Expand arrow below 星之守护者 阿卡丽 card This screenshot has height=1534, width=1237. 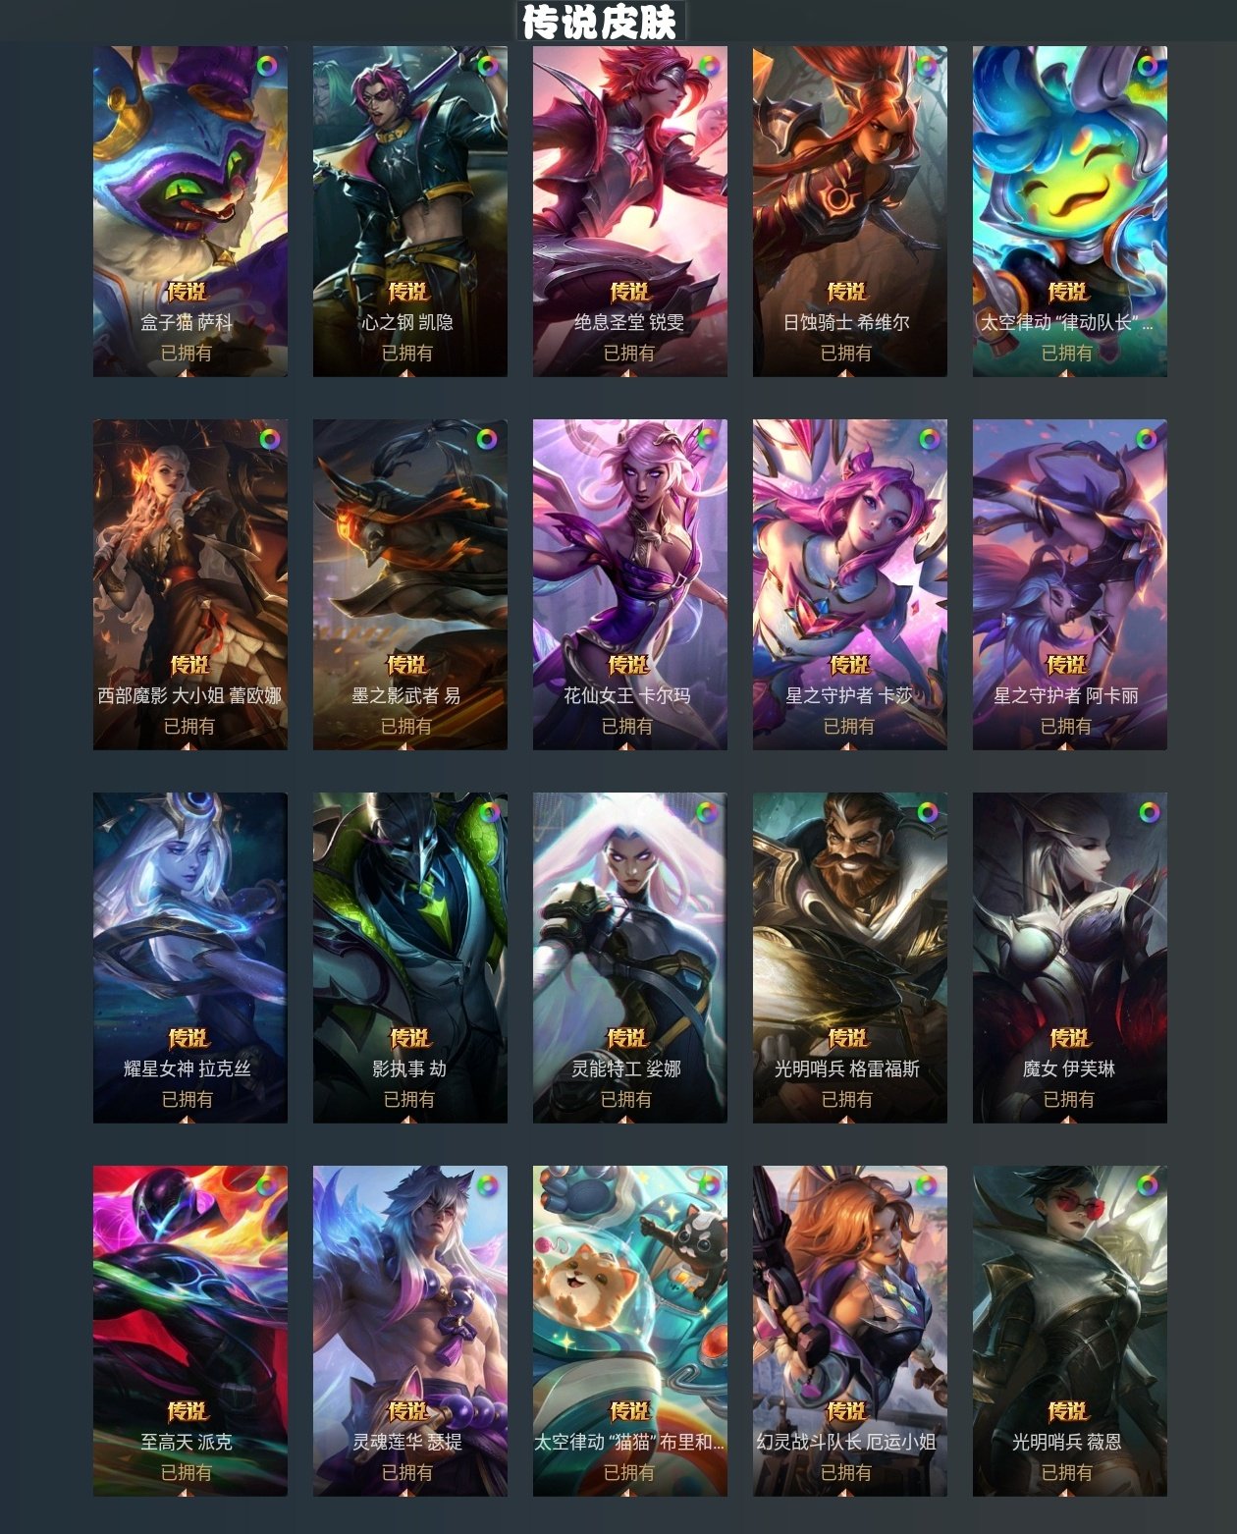tap(1066, 745)
